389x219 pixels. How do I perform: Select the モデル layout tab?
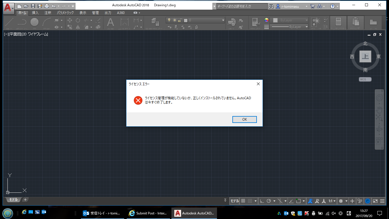click(x=13, y=200)
